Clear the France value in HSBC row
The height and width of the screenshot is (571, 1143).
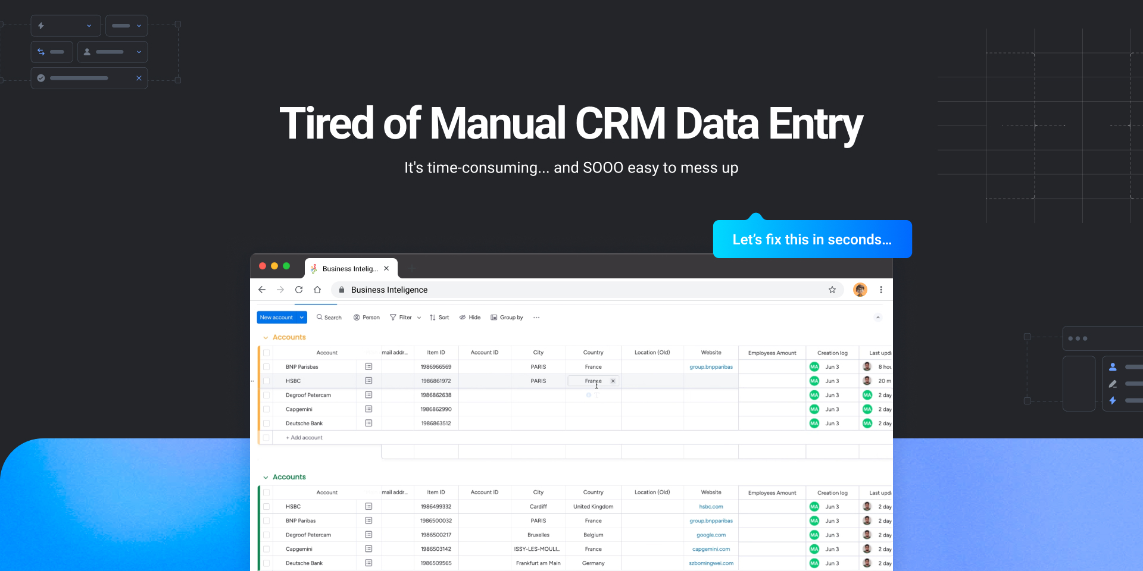(x=613, y=381)
